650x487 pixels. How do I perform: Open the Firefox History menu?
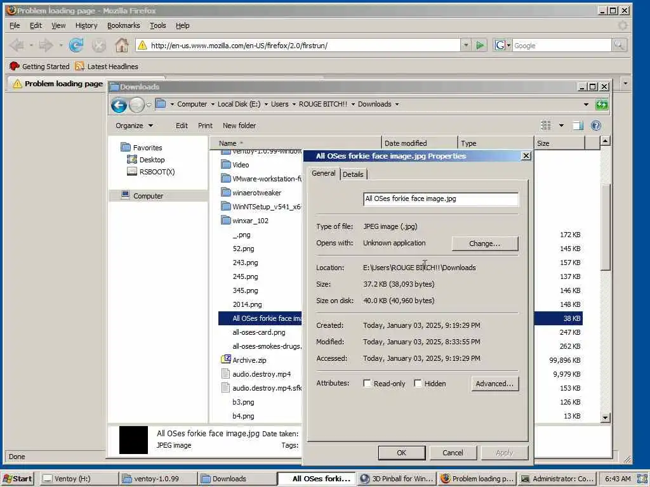click(x=86, y=25)
